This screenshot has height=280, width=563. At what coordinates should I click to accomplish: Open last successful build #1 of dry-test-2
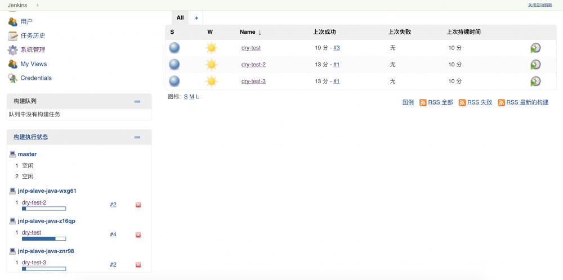[x=337, y=65]
